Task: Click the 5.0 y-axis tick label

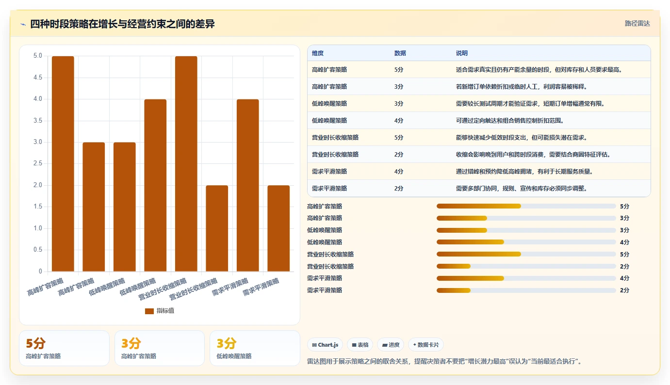Action: 38,56
